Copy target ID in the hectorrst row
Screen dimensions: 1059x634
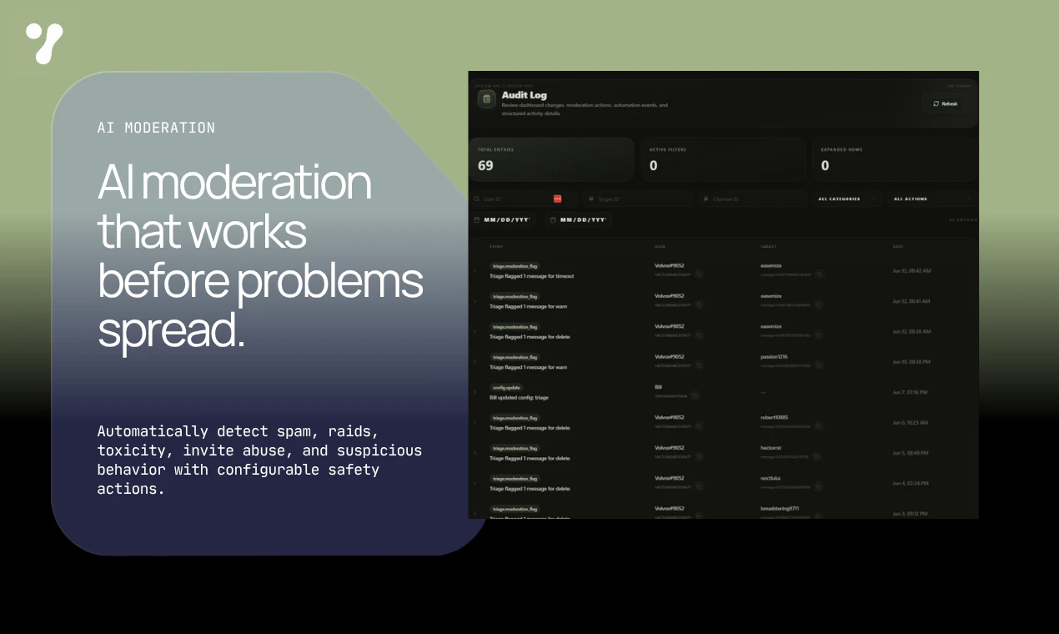(817, 457)
